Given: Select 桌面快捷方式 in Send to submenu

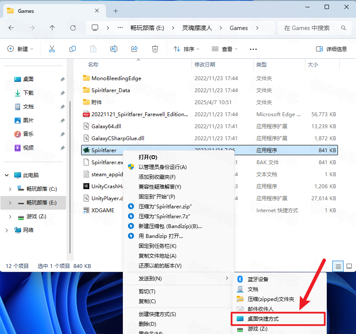Looking at the screenshot, I should (278, 319).
